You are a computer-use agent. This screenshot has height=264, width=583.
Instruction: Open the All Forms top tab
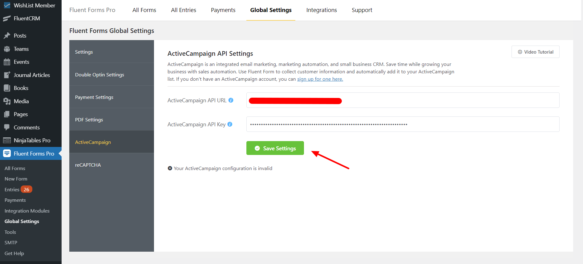coord(144,10)
